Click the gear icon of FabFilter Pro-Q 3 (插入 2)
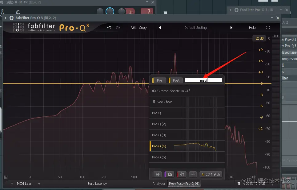Image resolution: width=297 pixels, height=190 pixels. pos(12,18)
